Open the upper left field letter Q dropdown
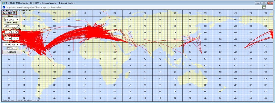The height and width of the screenshot is (103, 275). (15, 32)
